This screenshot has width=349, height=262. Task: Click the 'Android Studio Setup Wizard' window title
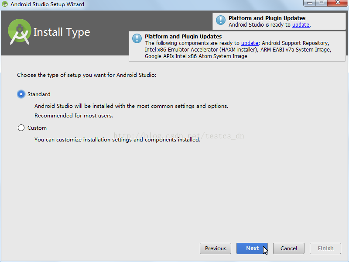[47, 4]
